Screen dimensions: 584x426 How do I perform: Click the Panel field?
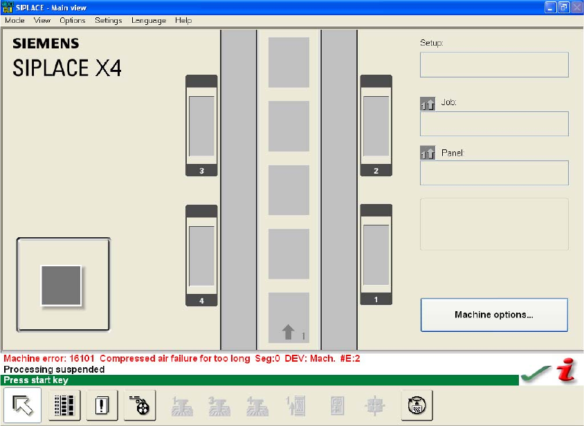tap(494, 173)
